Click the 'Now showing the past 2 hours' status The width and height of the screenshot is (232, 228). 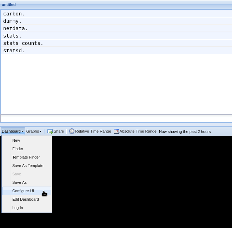pyautogui.click(x=185, y=132)
